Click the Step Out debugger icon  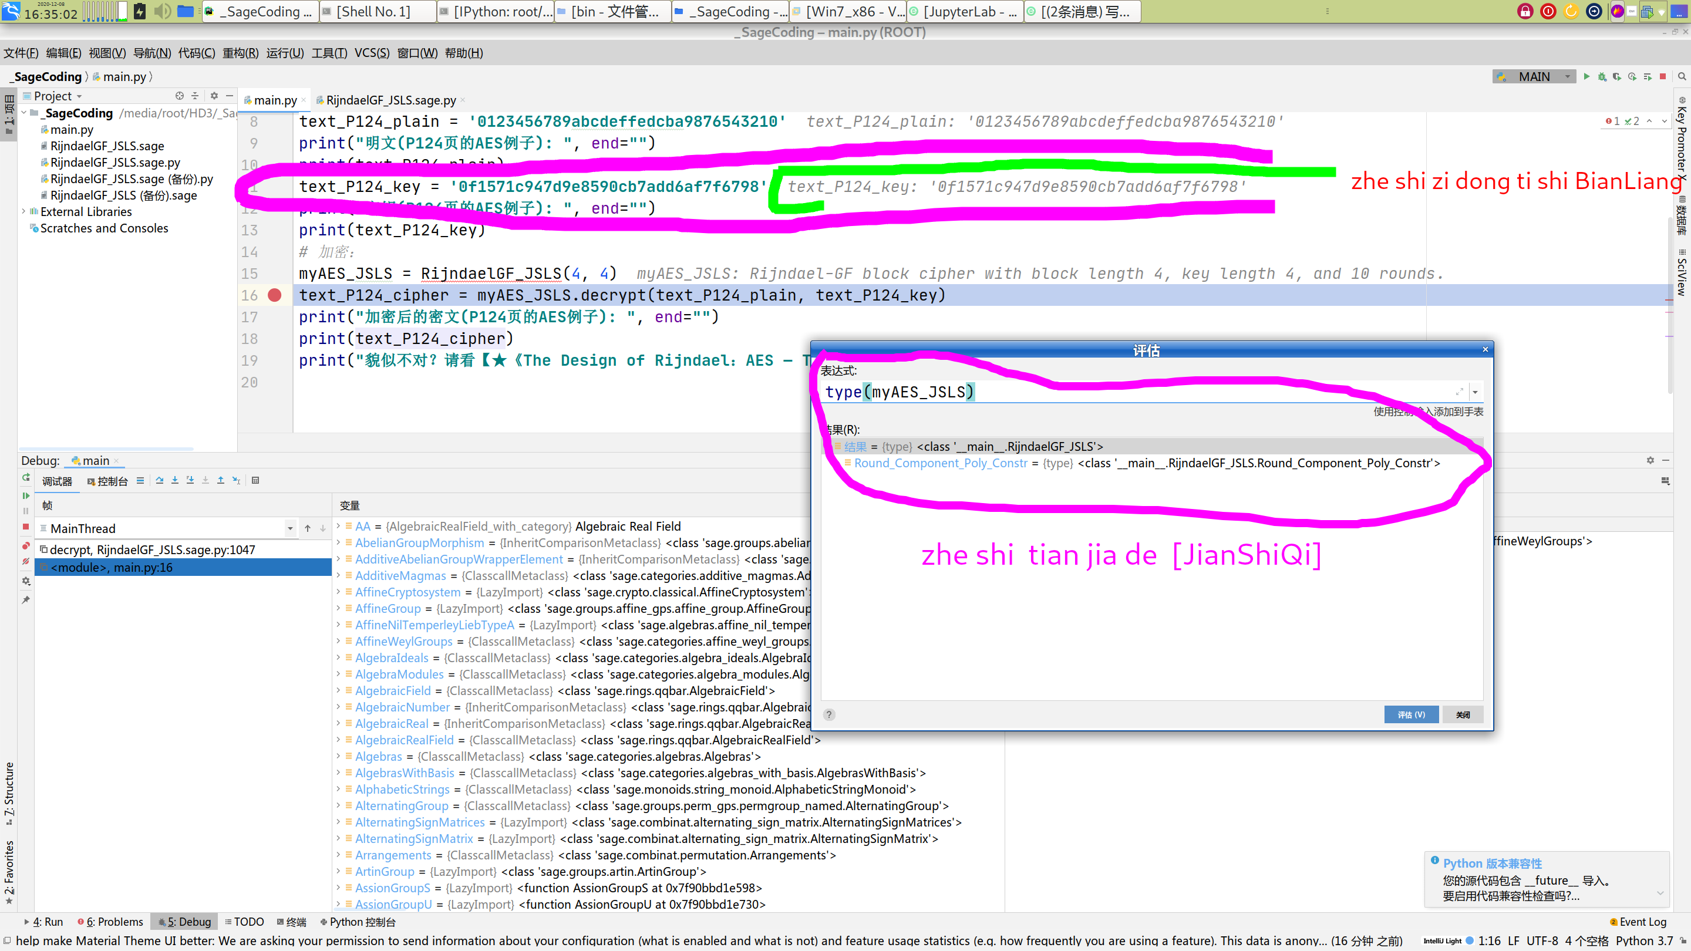(x=221, y=480)
